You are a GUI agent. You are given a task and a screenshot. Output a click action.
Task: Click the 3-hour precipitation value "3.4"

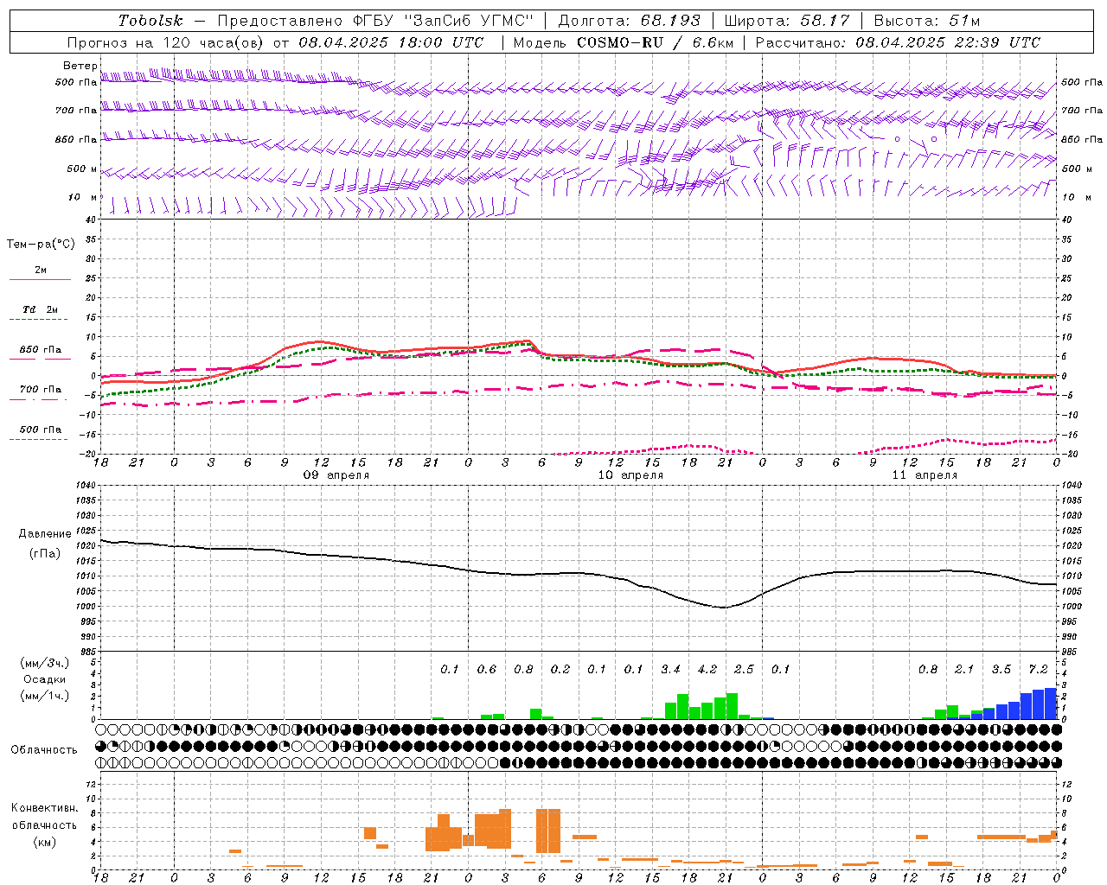tap(670, 669)
